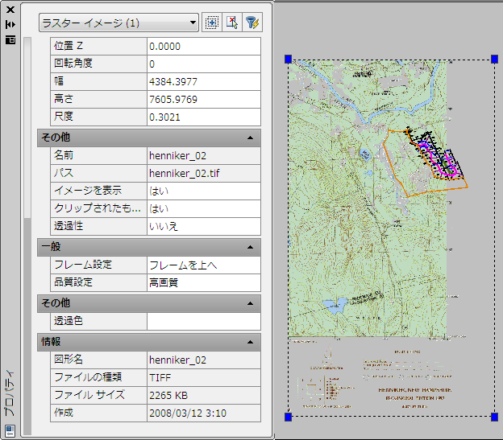Image resolution: width=503 pixels, height=440 pixels.
Task: Edit the 尺度 value 0.3021
Action: (x=204, y=117)
